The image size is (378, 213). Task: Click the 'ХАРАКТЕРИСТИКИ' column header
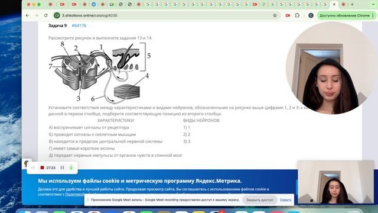pos(116,120)
